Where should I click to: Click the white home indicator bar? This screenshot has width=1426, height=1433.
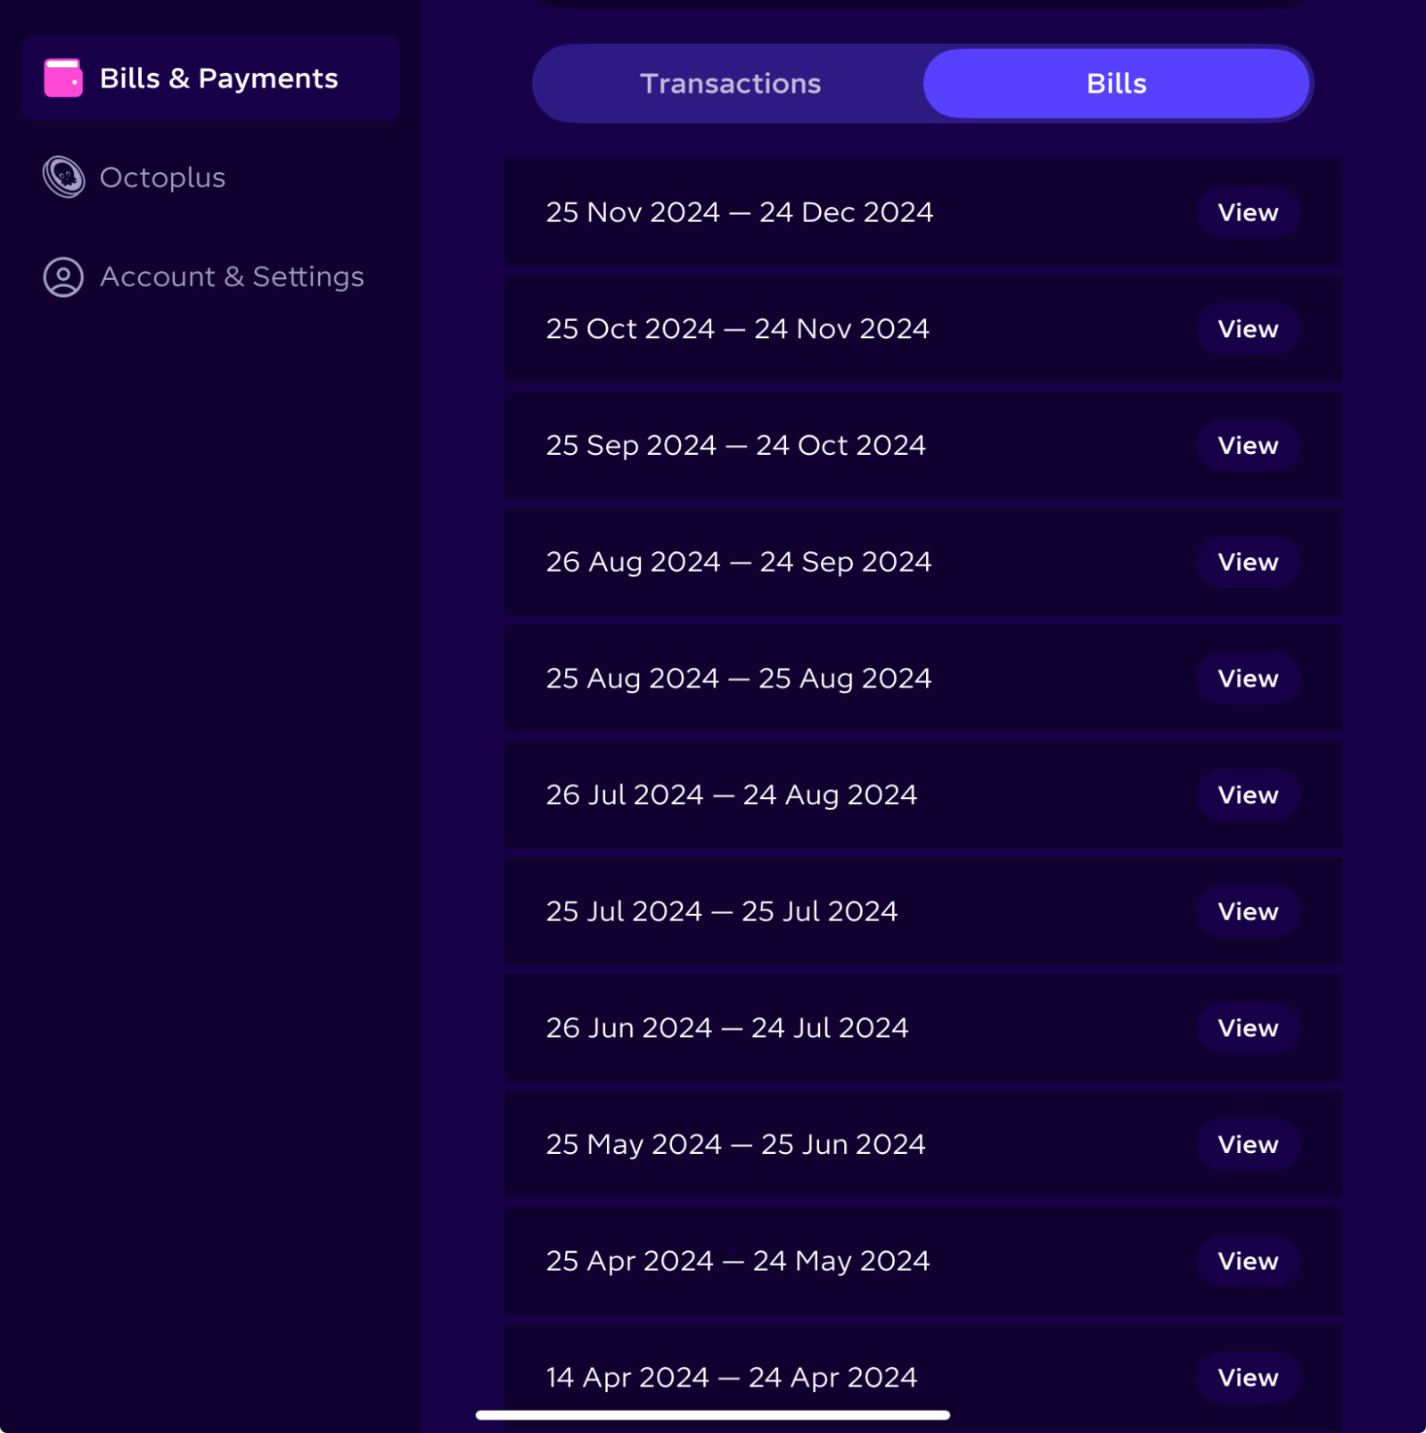tap(713, 1414)
